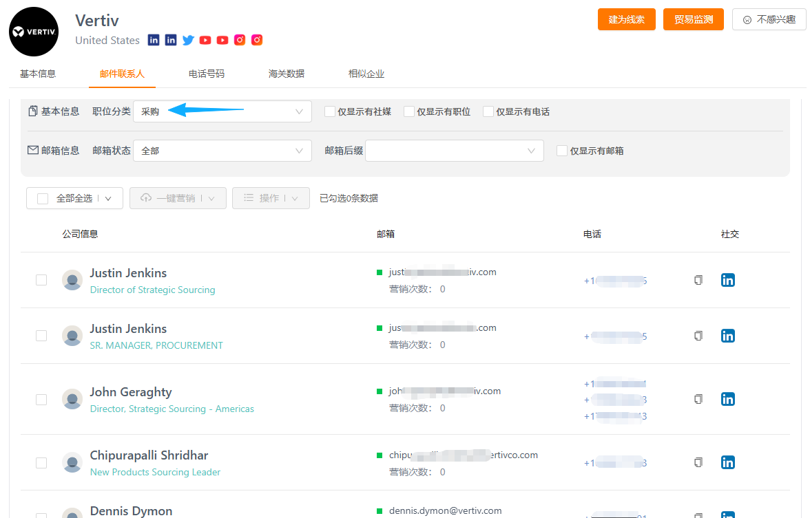
Task: Open the second YouTube icon in header
Action: (222, 40)
